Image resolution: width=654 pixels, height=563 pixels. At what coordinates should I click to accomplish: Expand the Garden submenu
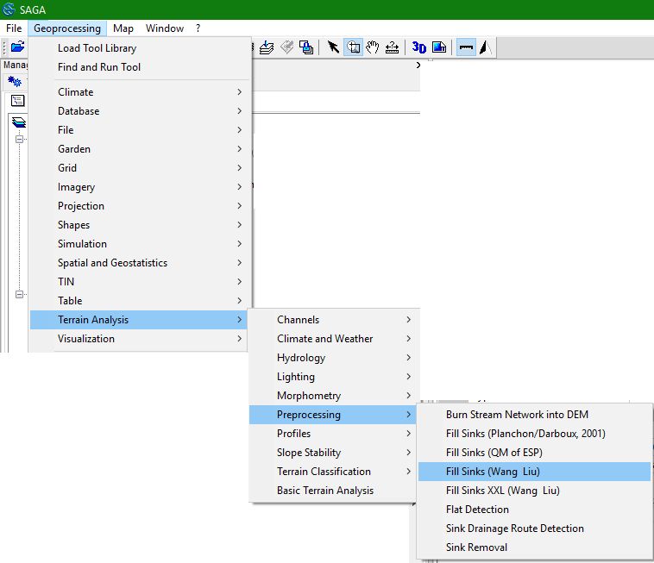point(141,149)
